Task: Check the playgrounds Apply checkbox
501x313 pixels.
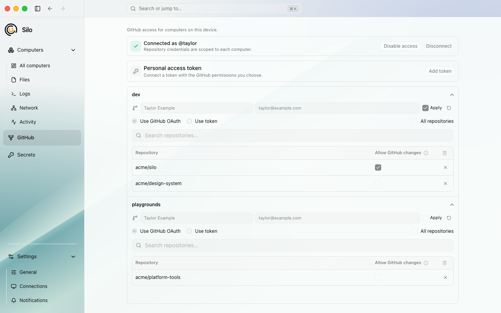Action: pyautogui.click(x=425, y=218)
